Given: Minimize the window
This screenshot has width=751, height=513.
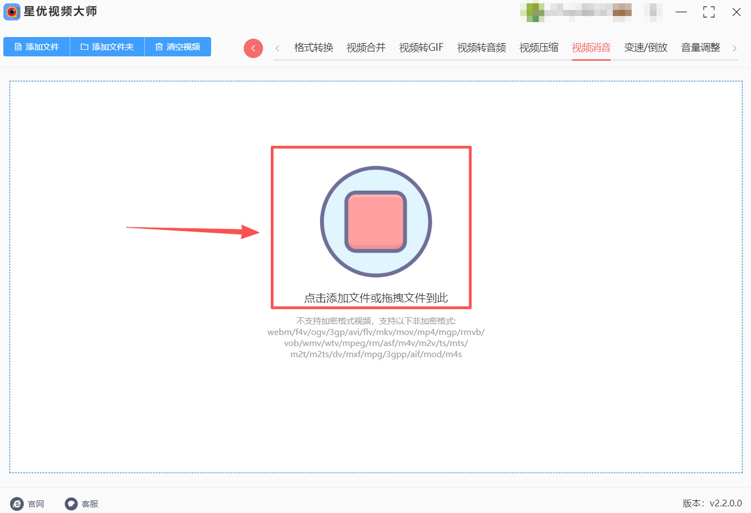Looking at the screenshot, I should point(681,12).
